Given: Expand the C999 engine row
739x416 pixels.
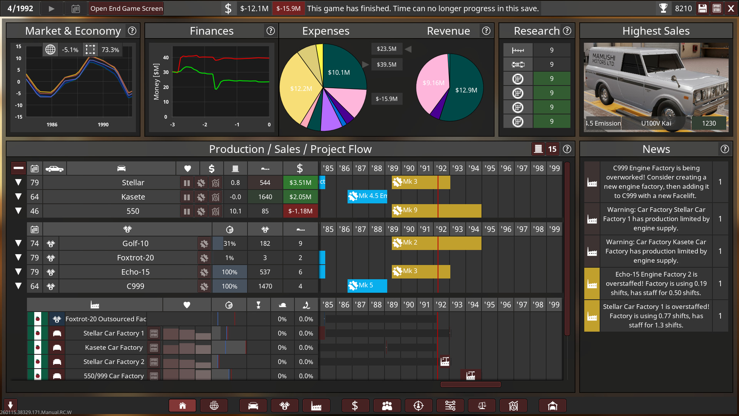Looking at the screenshot, I should coord(18,286).
